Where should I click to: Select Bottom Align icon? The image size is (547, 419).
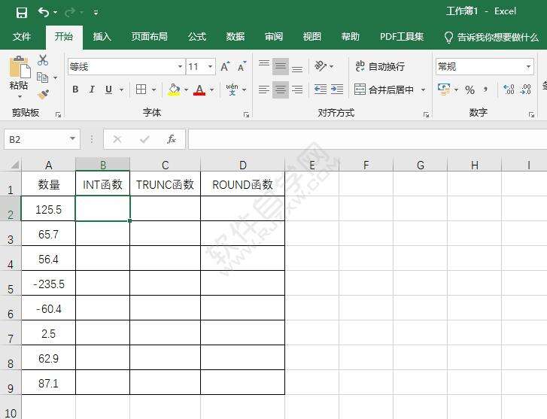tap(297, 69)
